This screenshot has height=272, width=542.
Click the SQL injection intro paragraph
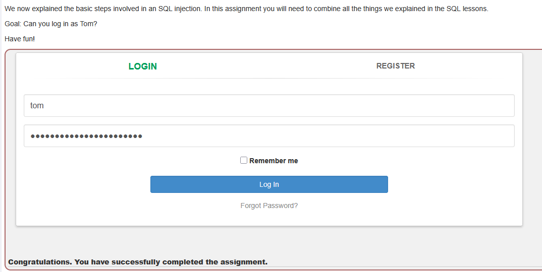coord(246,9)
